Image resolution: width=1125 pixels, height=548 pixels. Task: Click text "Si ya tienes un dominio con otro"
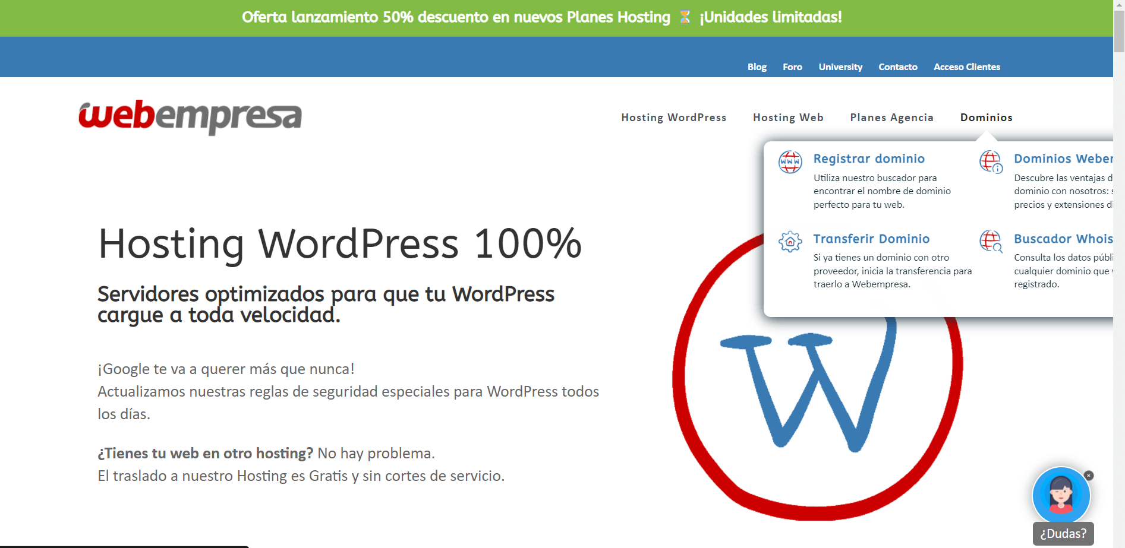[881, 258]
